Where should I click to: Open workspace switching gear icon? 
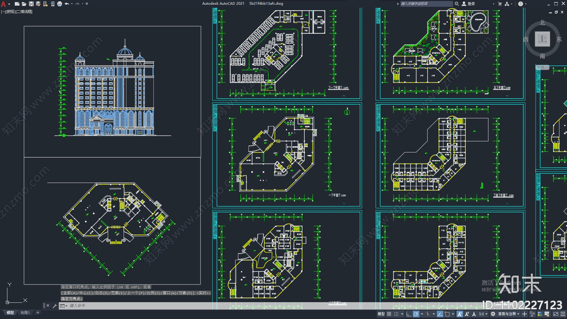point(493,314)
